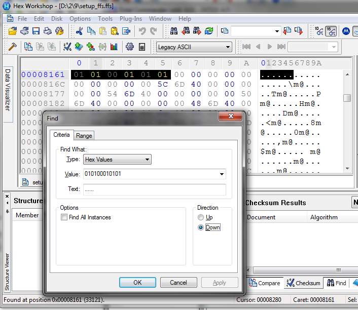Open the calculator icon
358x310 pixels.
pos(142,47)
